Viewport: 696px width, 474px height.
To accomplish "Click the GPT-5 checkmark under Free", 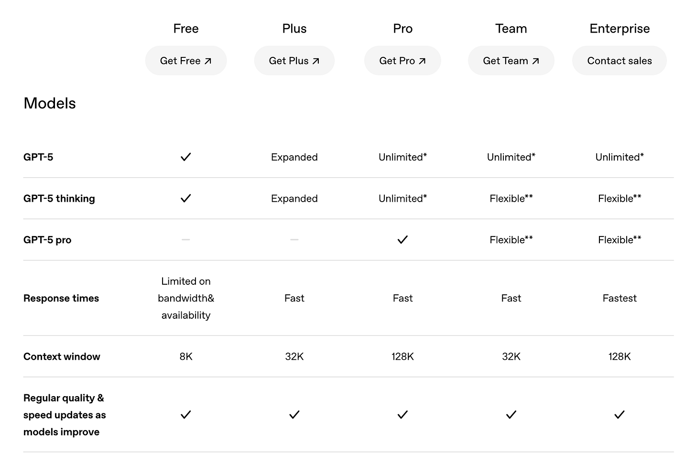I will (186, 157).
